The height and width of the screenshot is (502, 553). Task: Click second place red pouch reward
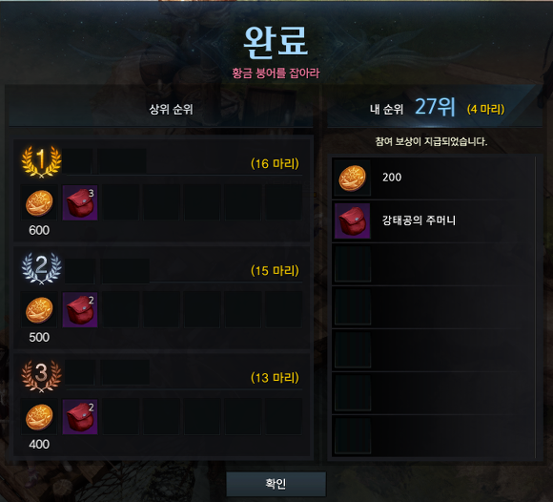tap(80, 310)
